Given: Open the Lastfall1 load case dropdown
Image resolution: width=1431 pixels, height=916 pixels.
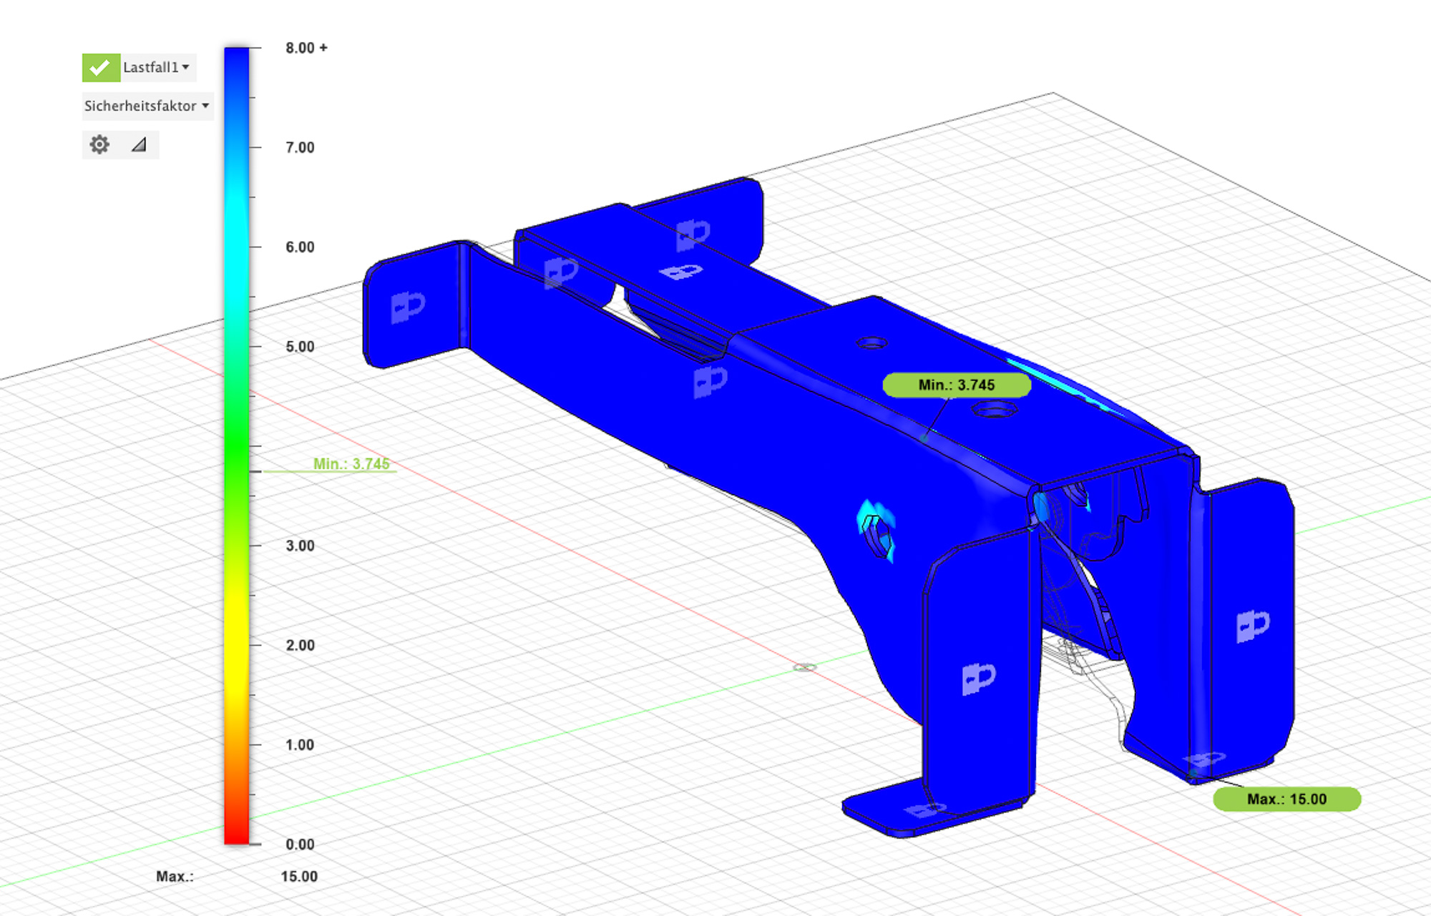Looking at the screenshot, I should click(157, 68).
